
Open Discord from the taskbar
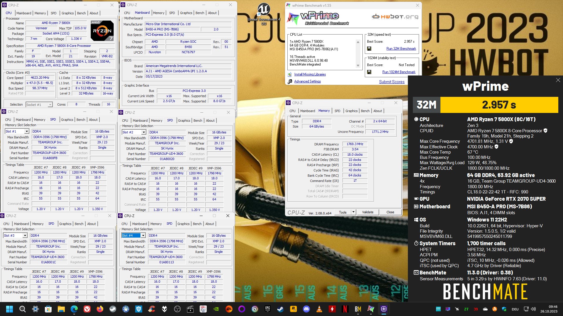point(306,309)
